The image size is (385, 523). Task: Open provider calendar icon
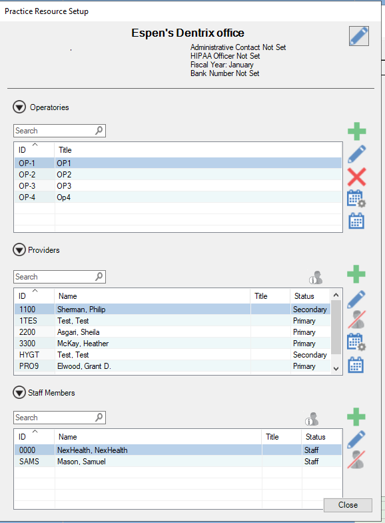coord(356,365)
